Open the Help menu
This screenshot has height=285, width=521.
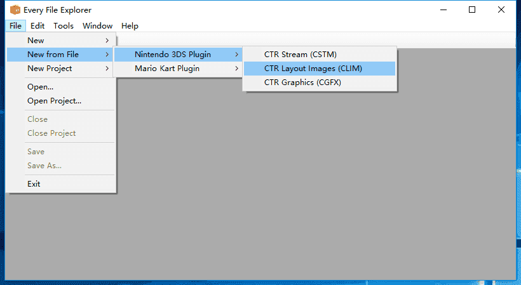[x=130, y=26]
